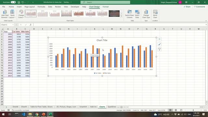The width and height of the screenshot is (208, 117).
Task: Switch to Page Break Preview view
Action: tap(181, 110)
